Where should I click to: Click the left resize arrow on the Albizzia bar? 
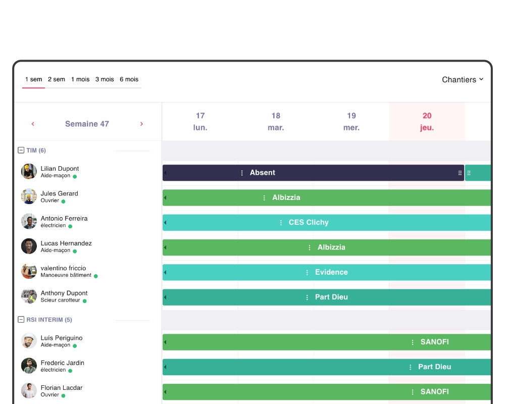point(165,197)
